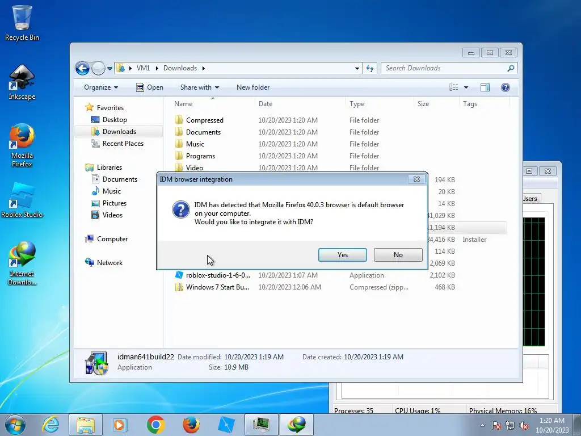Open Roblox Studio from the taskbar

pyautogui.click(x=226, y=425)
